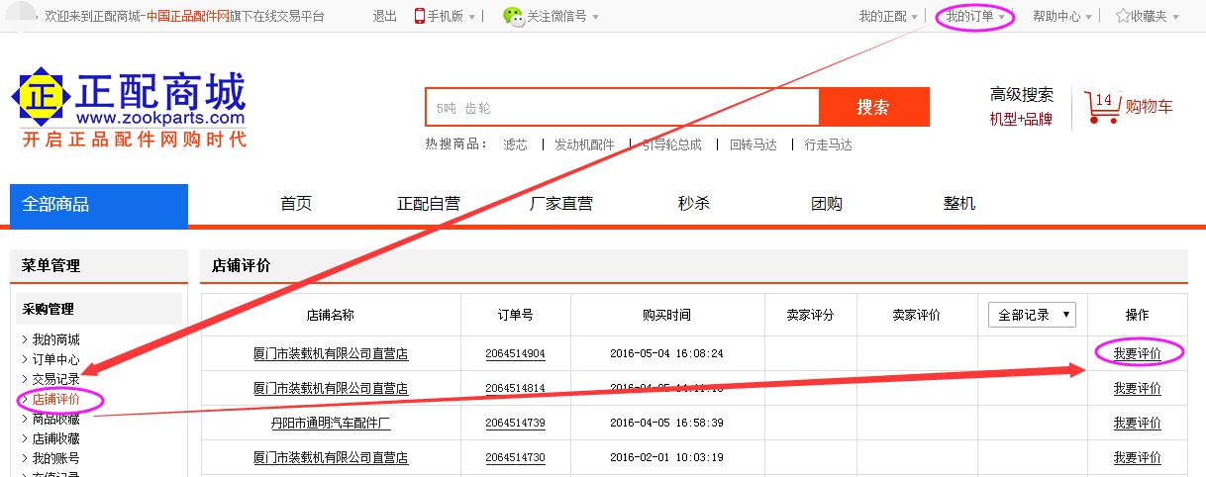Screen dimensions: 1206x477
Task: Click 我要评价 for order 2064514730
Action: click(x=1137, y=457)
